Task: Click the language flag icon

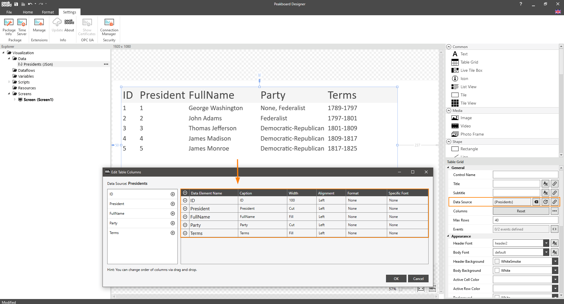Action: tap(558, 12)
